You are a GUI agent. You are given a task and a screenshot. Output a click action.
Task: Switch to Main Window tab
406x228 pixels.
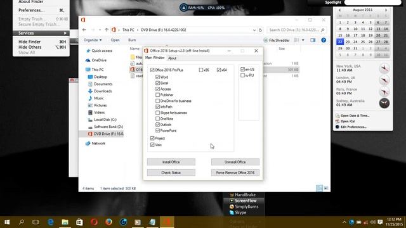155,58
